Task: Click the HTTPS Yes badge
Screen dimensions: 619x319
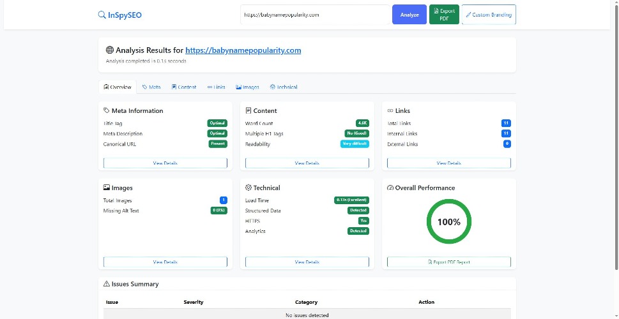Action: click(x=363, y=221)
